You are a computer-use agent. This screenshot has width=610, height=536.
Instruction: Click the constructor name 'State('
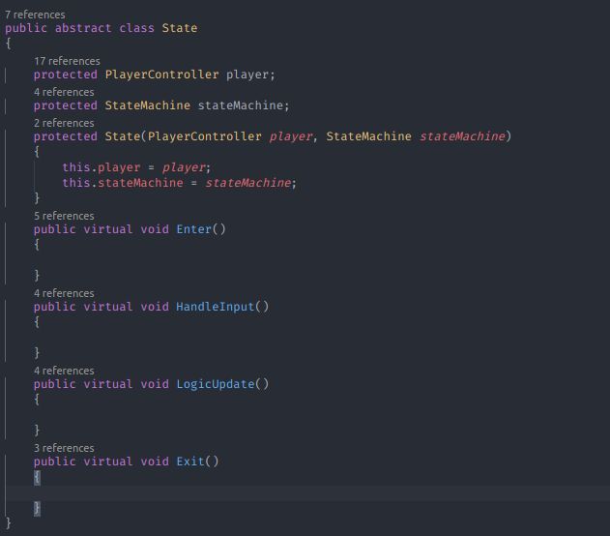click(x=126, y=136)
